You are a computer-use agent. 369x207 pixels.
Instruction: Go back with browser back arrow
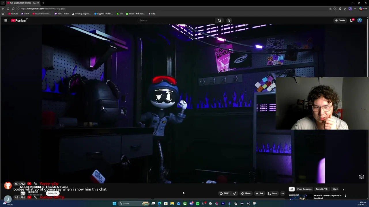point(3,9)
